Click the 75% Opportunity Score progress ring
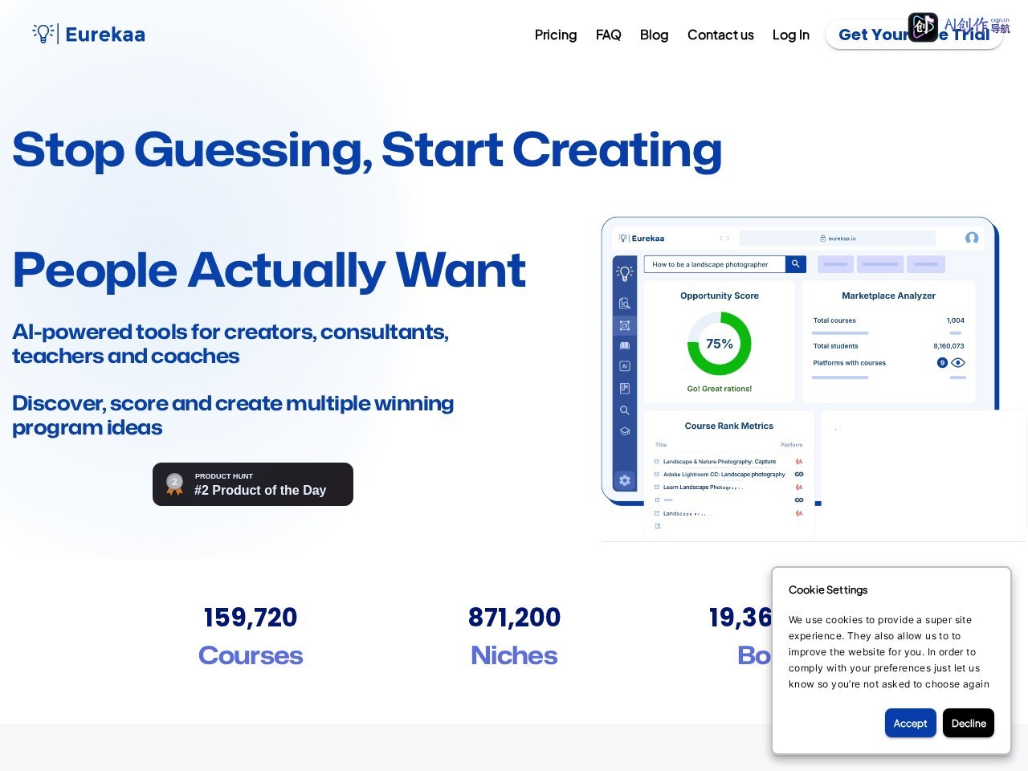Image resolution: width=1028 pixels, height=771 pixels. coord(720,344)
